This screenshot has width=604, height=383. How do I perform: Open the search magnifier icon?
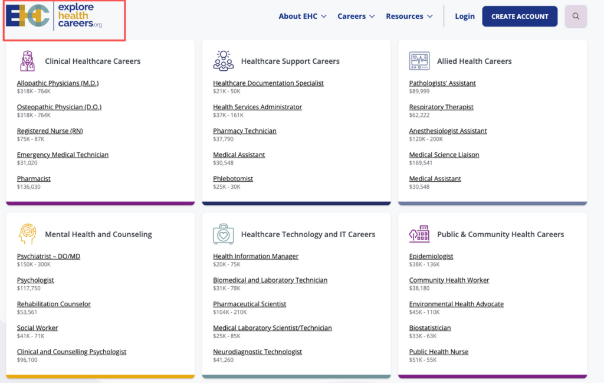tap(576, 16)
